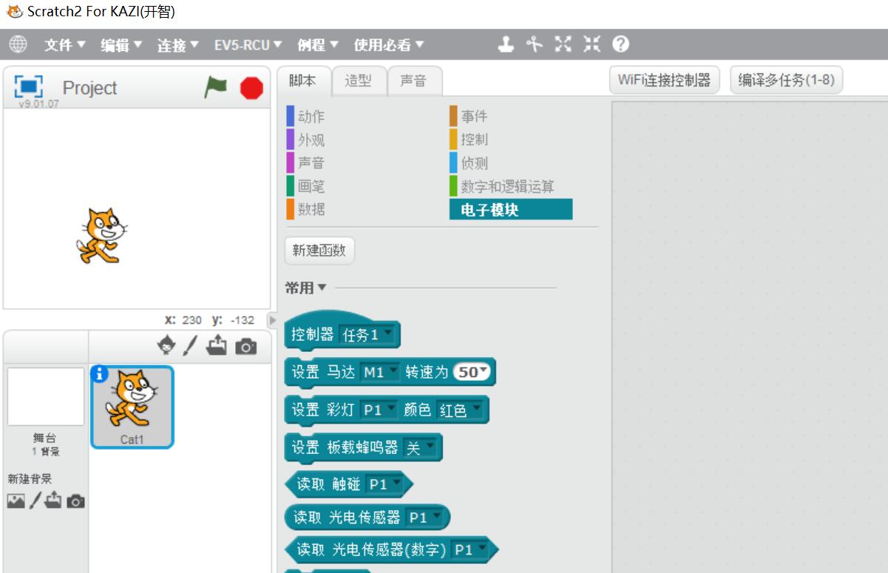Select the scissors delete tool
Screen dimensions: 888x573
[535, 44]
